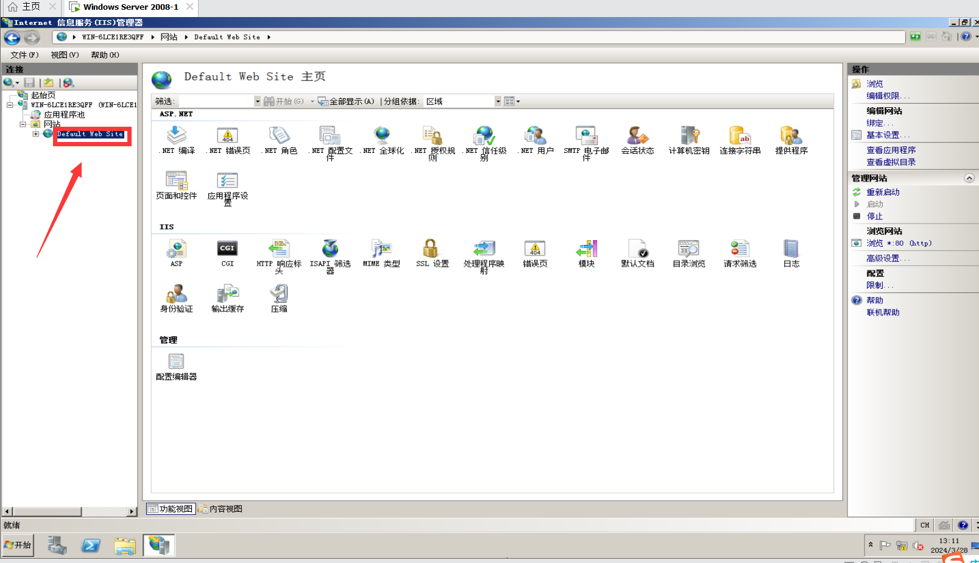Open the 日志 feature icon

click(x=791, y=253)
